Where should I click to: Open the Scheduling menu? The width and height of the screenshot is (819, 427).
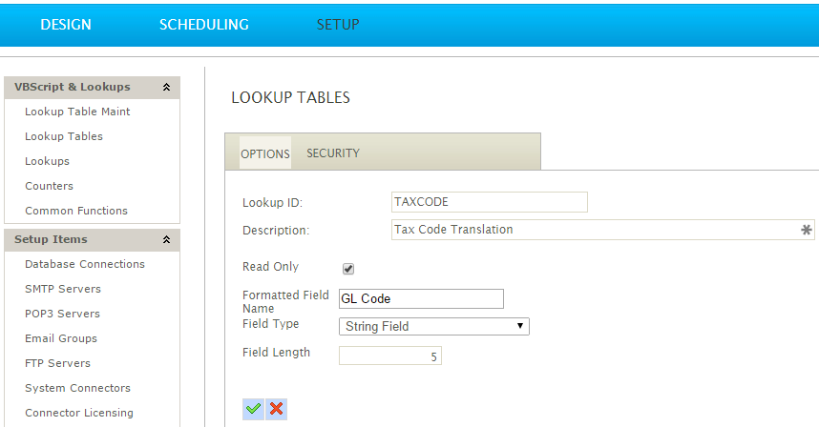203,25
